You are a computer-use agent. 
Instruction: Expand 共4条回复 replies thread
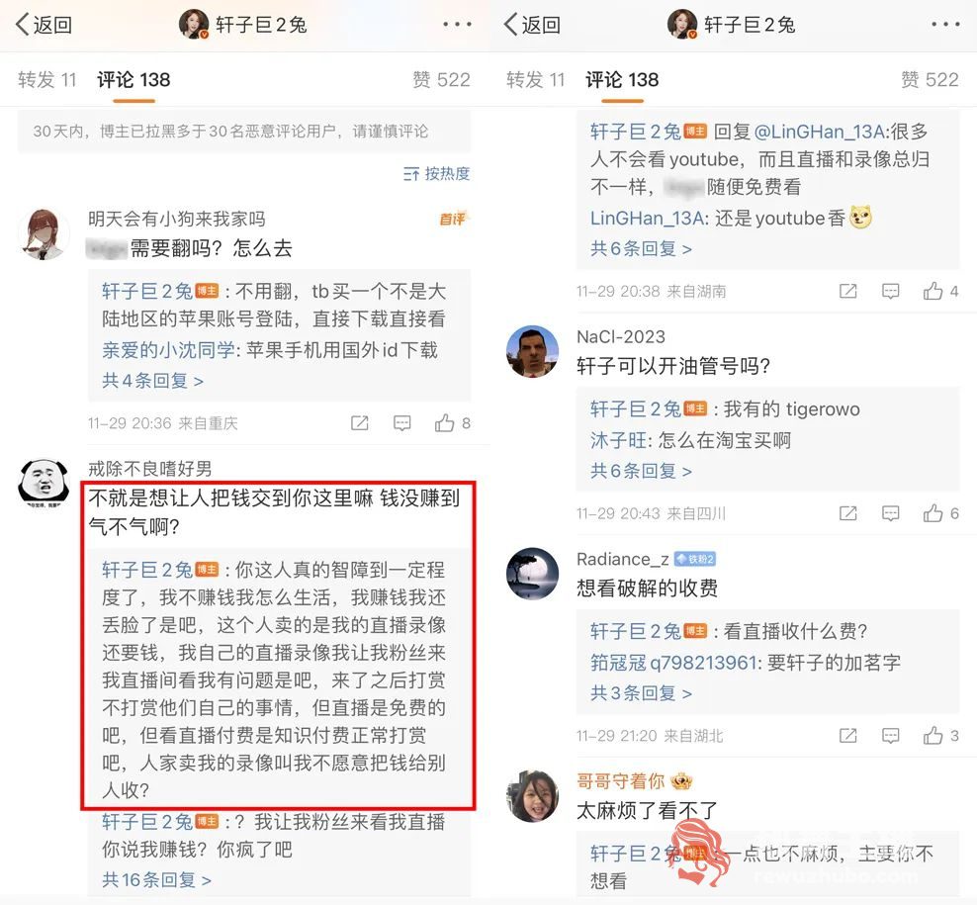pos(152,380)
